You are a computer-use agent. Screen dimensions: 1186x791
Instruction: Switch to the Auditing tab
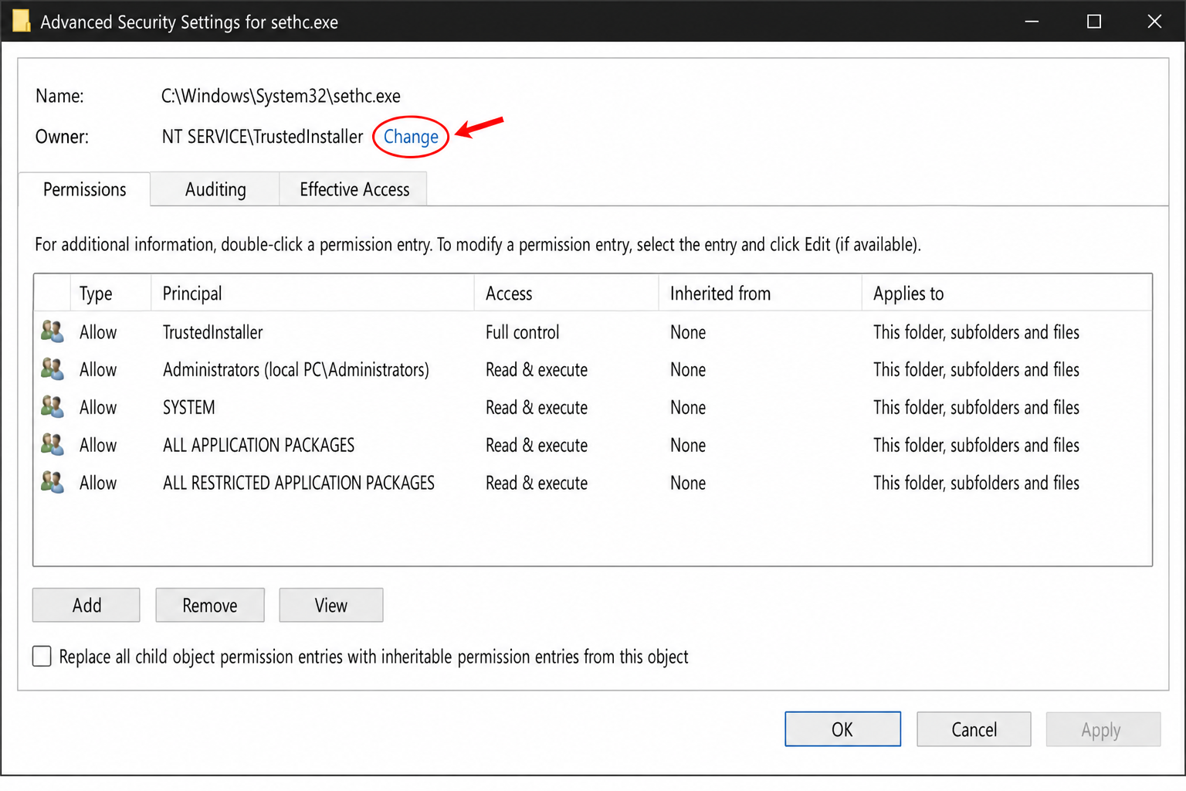pos(215,189)
